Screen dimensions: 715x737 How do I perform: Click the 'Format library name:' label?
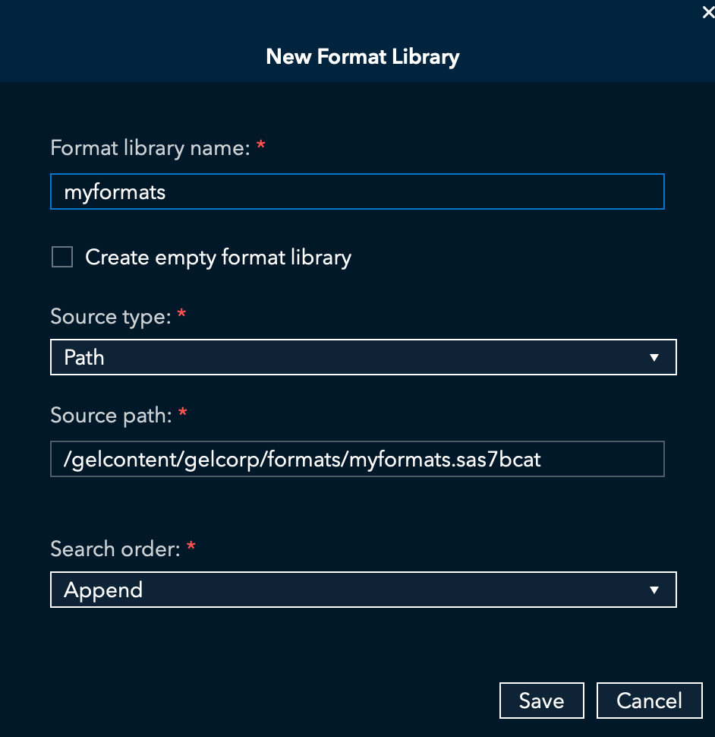150,147
